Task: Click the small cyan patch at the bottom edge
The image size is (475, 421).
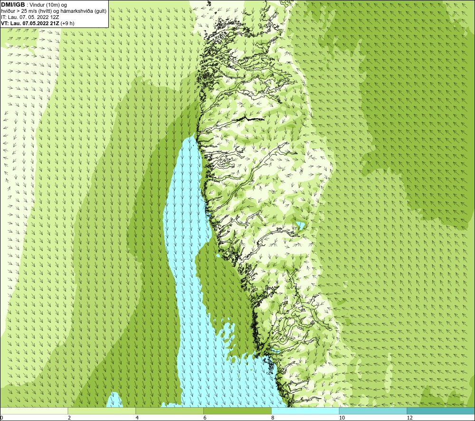Action: pyautogui.click(x=114, y=400)
